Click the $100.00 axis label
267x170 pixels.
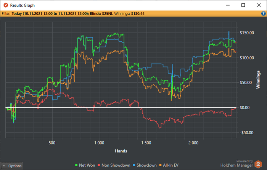point(247,58)
